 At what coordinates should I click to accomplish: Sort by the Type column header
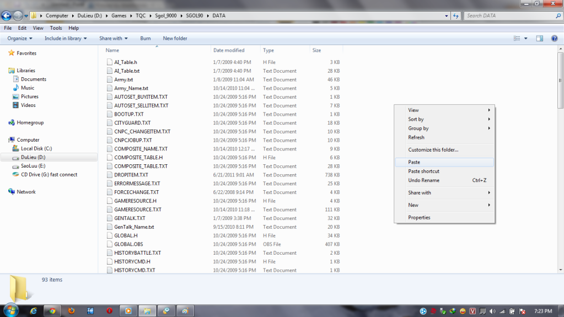pyautogui.click(x=285, y=50)
